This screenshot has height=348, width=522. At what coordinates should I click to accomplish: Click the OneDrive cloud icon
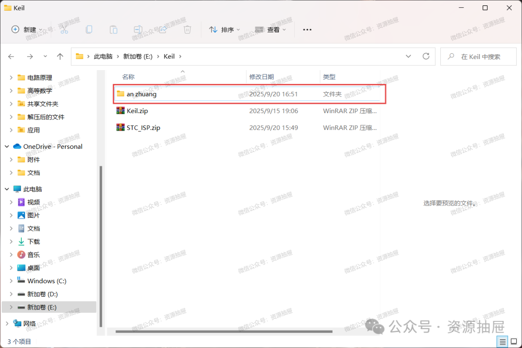click(x=17, y=146)
